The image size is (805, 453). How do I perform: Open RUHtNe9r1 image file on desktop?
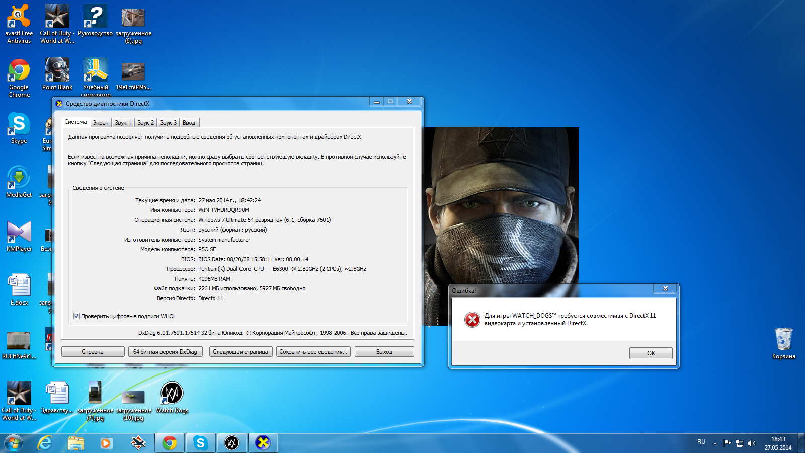click(19, 345)
